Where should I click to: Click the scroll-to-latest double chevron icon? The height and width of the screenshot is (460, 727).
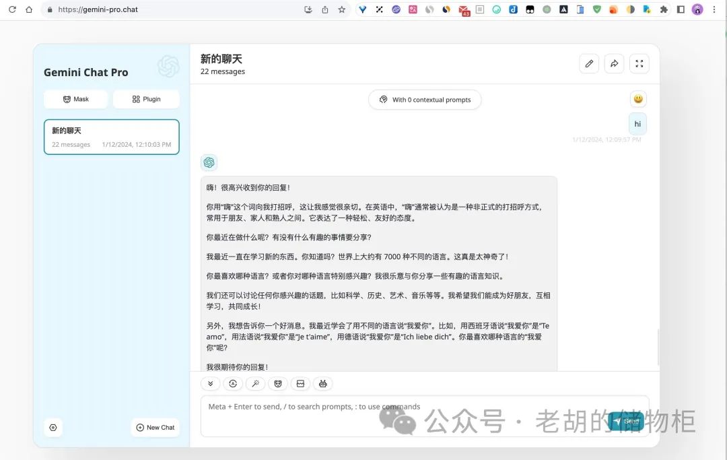tap(211, 383)
